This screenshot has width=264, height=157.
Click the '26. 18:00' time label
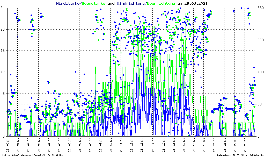(194, 145)
